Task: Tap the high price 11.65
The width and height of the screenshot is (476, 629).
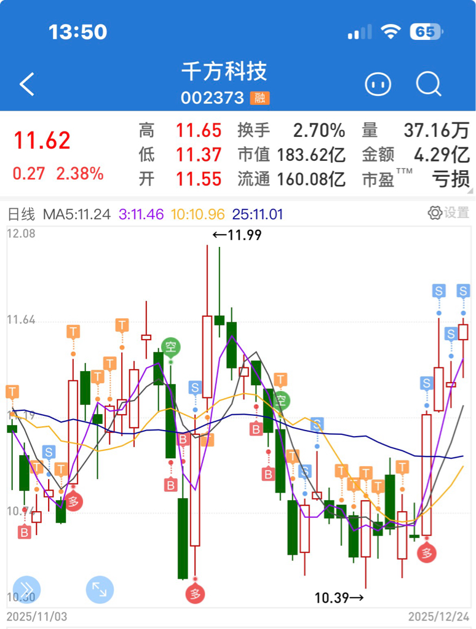Action: (199, 130)
